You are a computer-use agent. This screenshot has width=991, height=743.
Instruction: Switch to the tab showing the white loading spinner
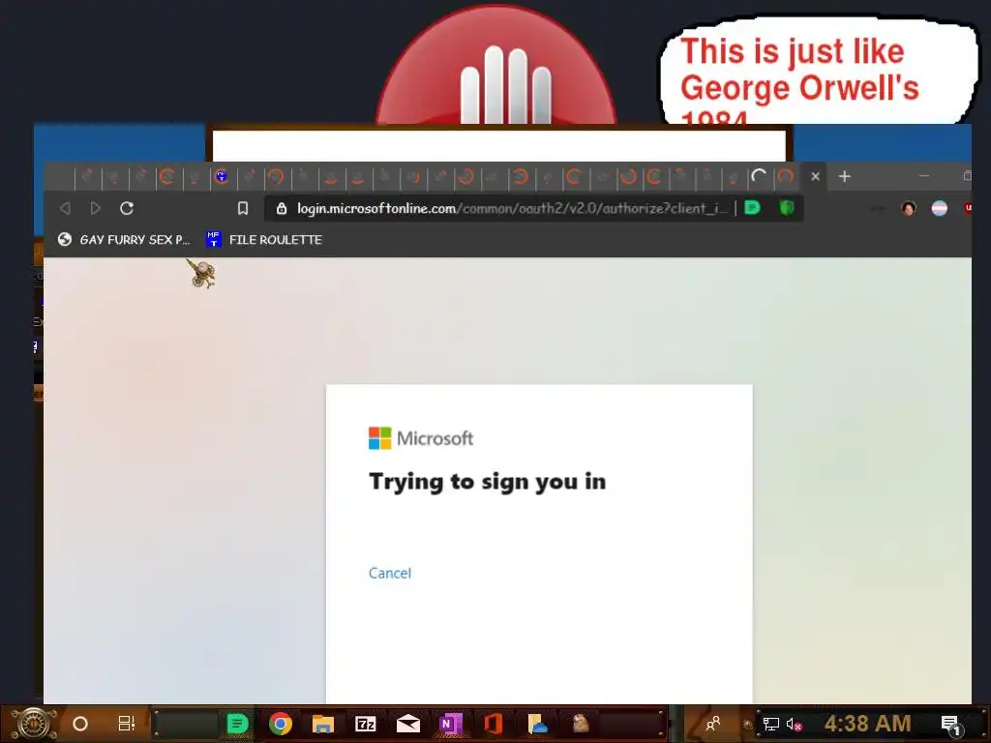tap(759, 176)
